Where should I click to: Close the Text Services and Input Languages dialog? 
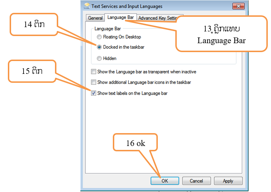[x=238, y=6]
